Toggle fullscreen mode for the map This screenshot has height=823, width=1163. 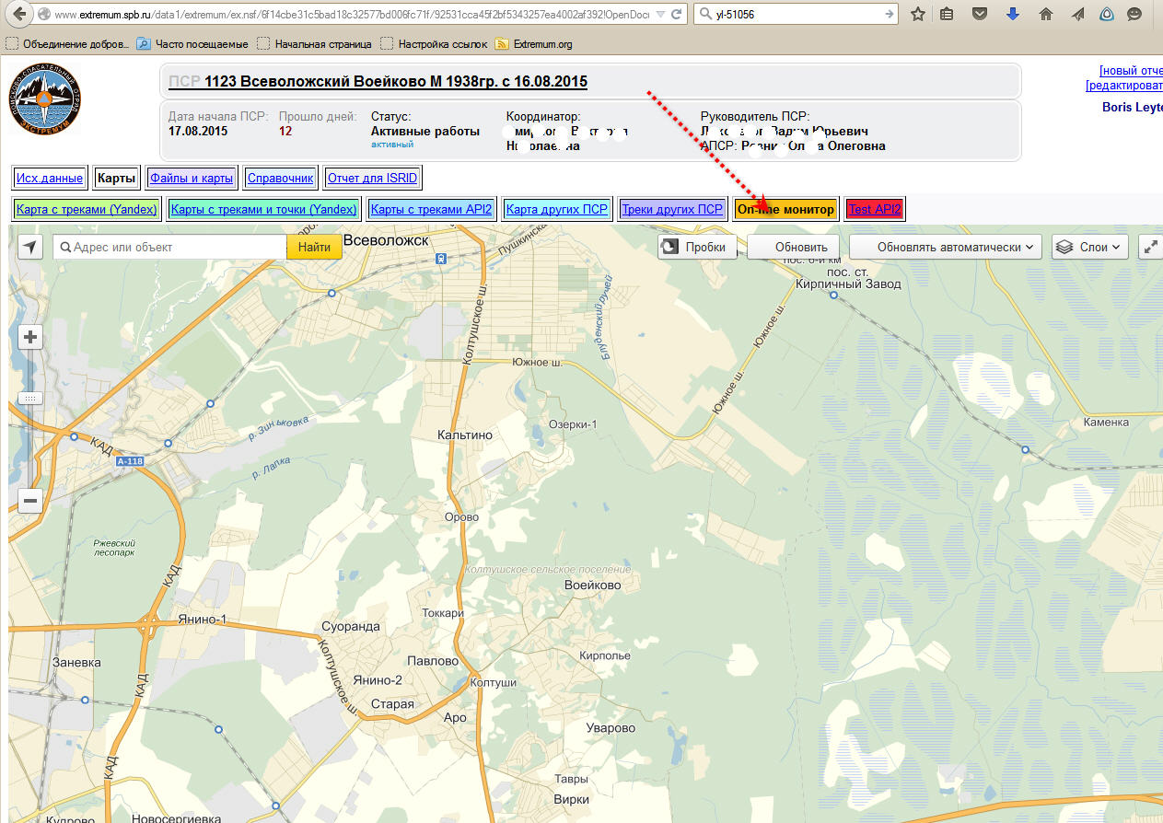[x=1150, y=247]
